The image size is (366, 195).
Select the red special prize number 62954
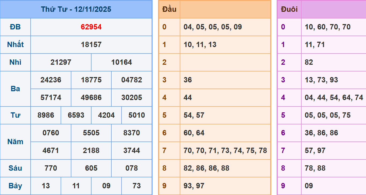[x=91, y=27]
